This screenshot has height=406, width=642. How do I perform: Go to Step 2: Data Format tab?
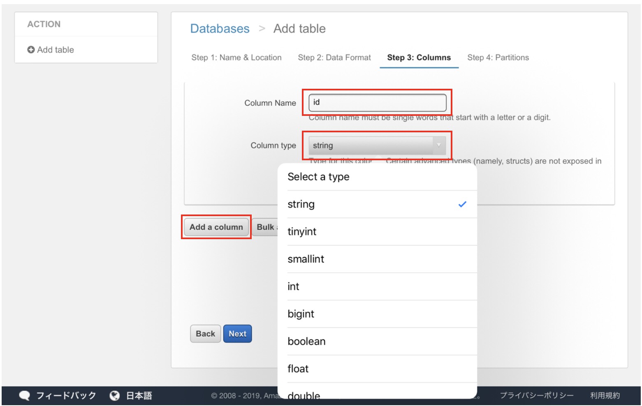pos(334,58)
